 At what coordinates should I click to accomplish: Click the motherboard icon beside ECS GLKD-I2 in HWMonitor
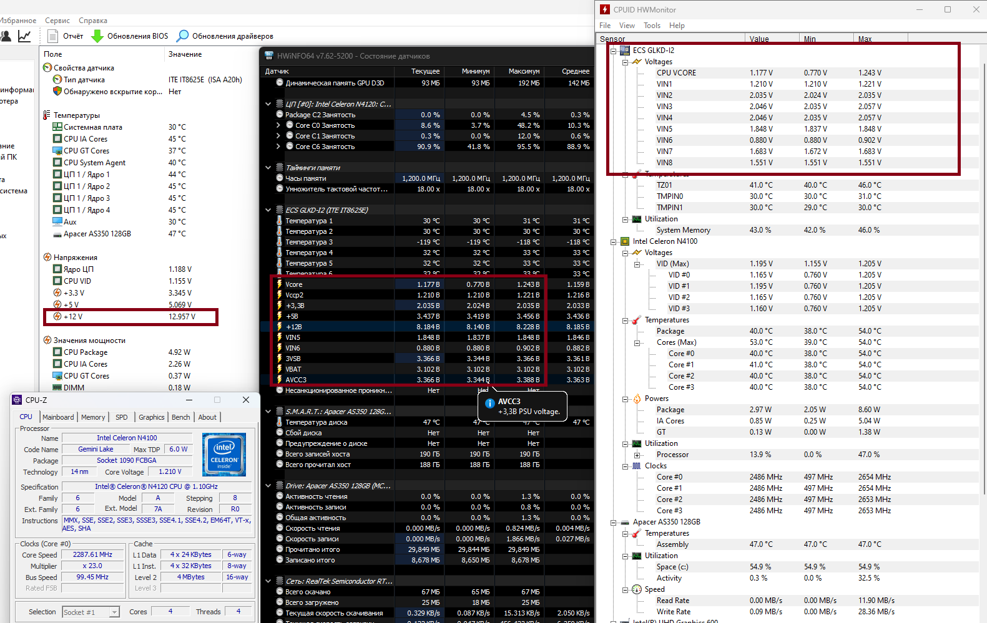coord(625,50)
